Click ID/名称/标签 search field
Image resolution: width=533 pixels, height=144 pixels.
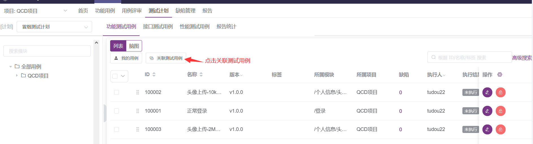pos(469,57)
